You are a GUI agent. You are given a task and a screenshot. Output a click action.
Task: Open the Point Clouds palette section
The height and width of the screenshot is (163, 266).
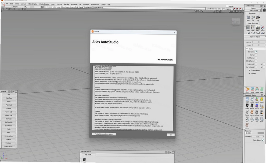9,146
